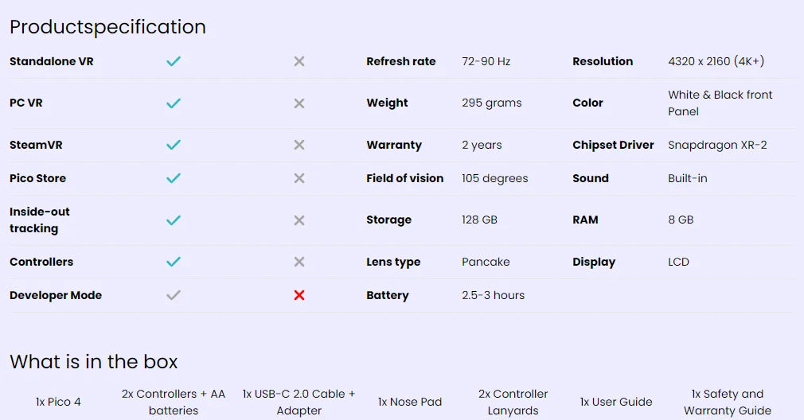Click the teal checkmark in Pico Store row
Screen dimensions: 804x420
(174, 178)
